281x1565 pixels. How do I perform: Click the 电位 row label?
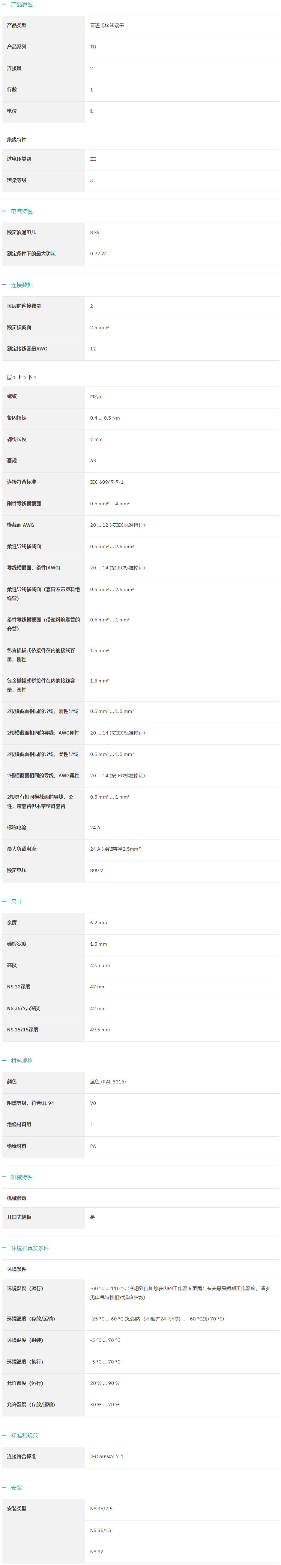click(12, 111)
